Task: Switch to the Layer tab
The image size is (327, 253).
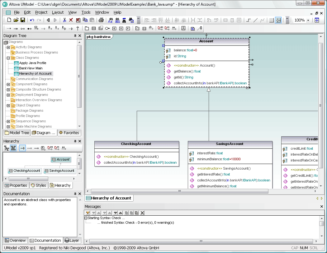Action: (72, 241)
